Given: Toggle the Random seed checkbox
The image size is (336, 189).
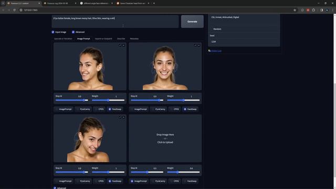Looking at the screenshot, I should click(x=211, y=29).
